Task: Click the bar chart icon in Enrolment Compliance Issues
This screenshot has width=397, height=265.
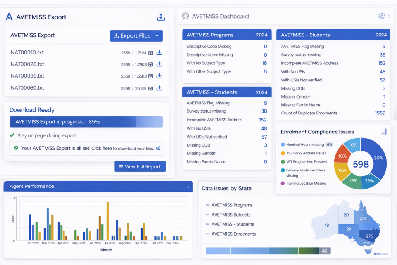Action: coord(384,132)
